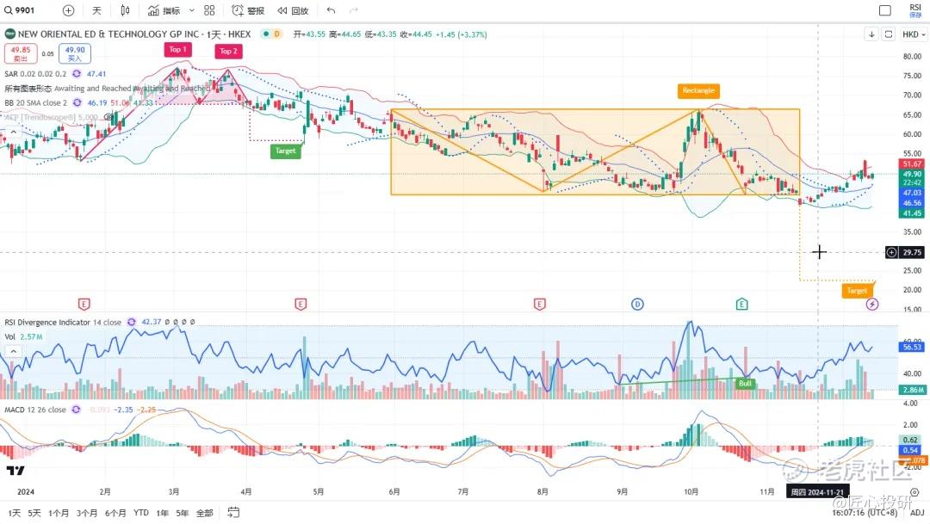Toggle the auto-fit chart screen button

click(x=888, y=34)
